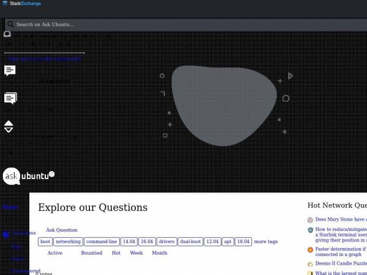
Task: Click the stacked speech bubbles icon
Action: tap(10, 98)
